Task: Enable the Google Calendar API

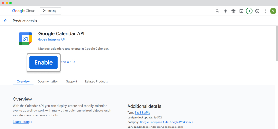Action: tap(44, 62)
